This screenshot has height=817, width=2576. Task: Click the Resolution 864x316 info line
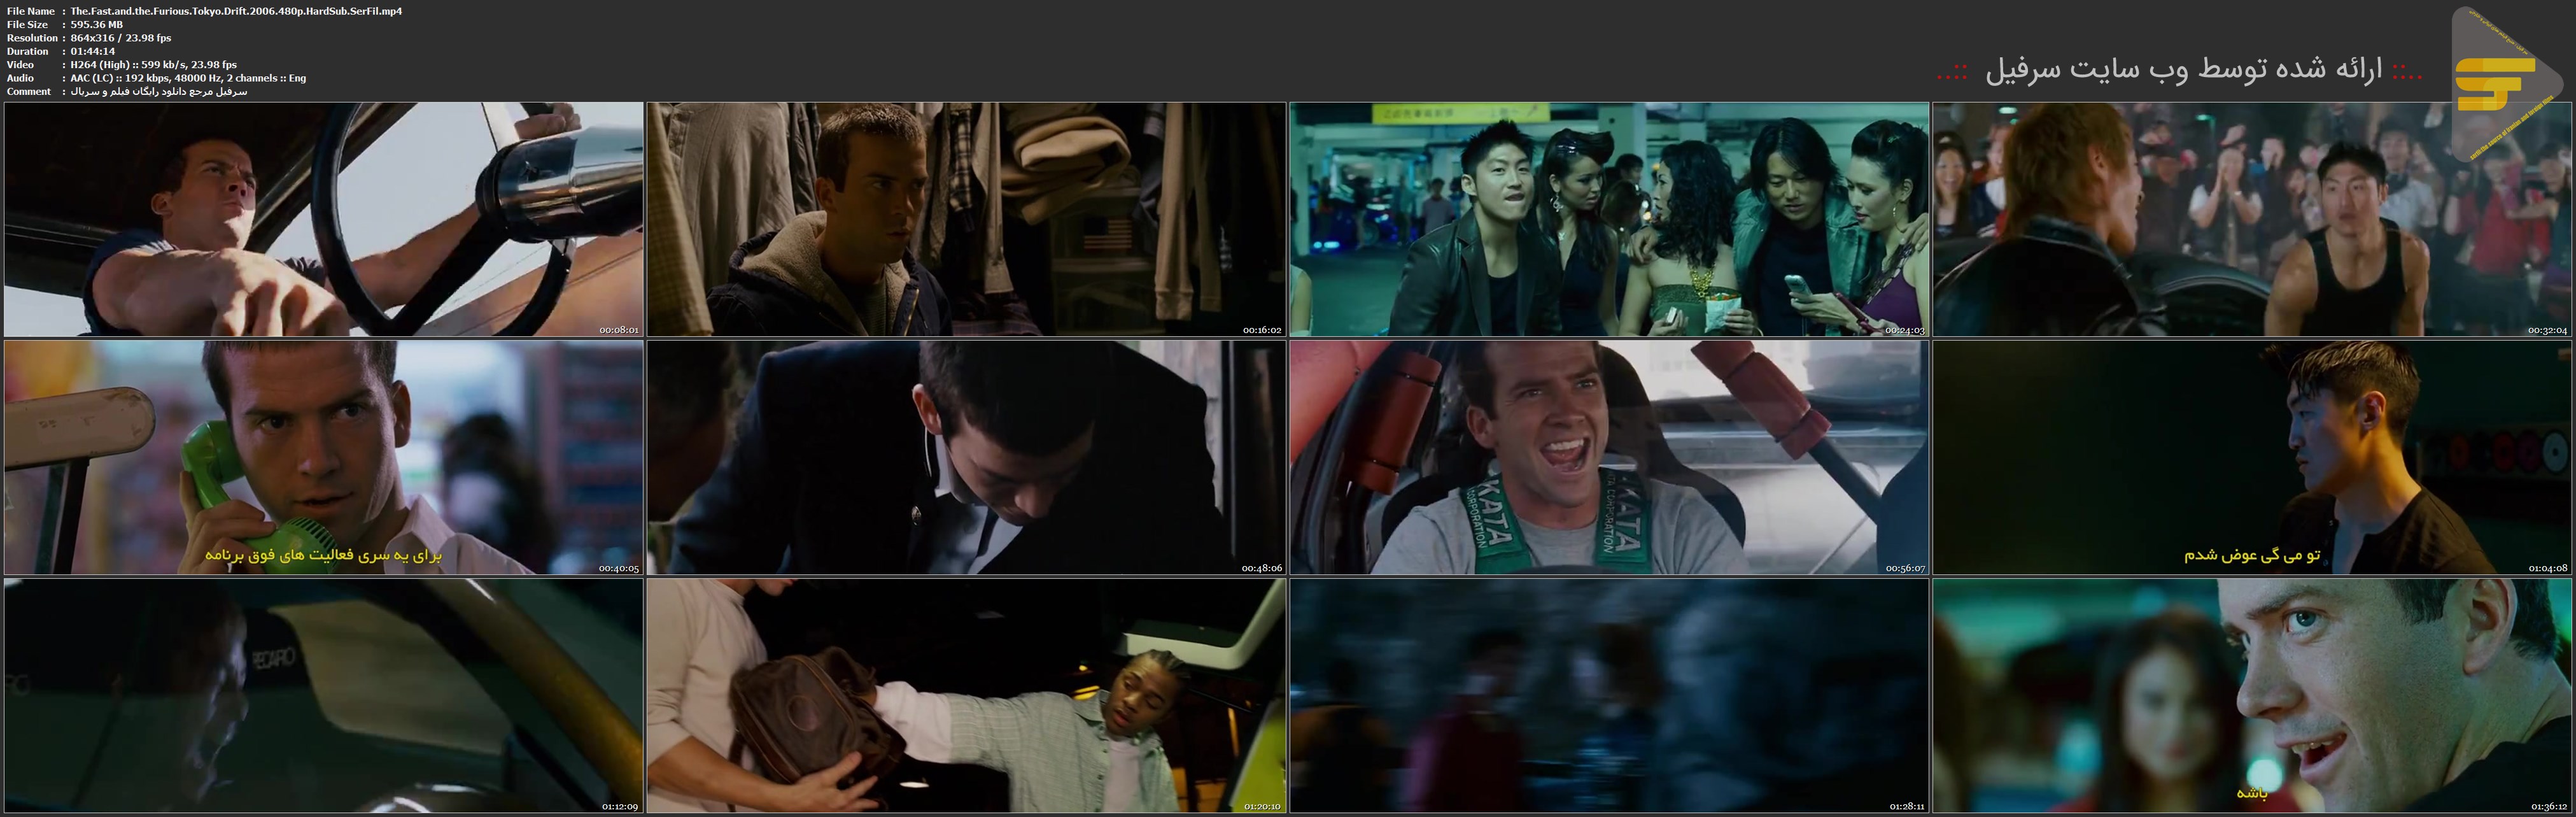(121, 38)
